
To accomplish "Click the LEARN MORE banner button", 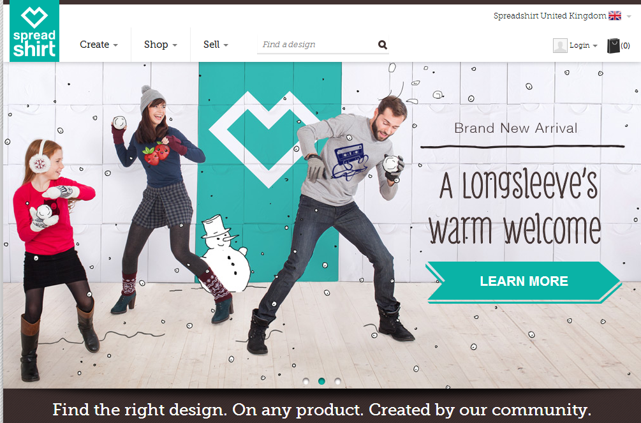I will [523, 281].
